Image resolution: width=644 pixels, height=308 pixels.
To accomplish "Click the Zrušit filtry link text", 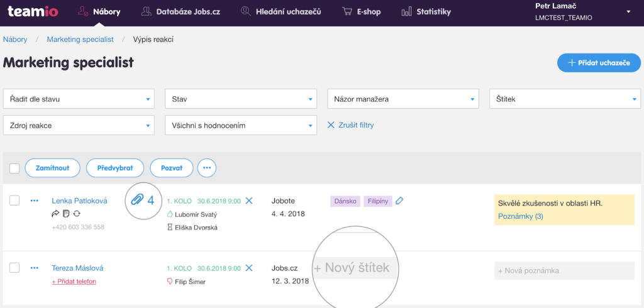I will coord(356,125).
